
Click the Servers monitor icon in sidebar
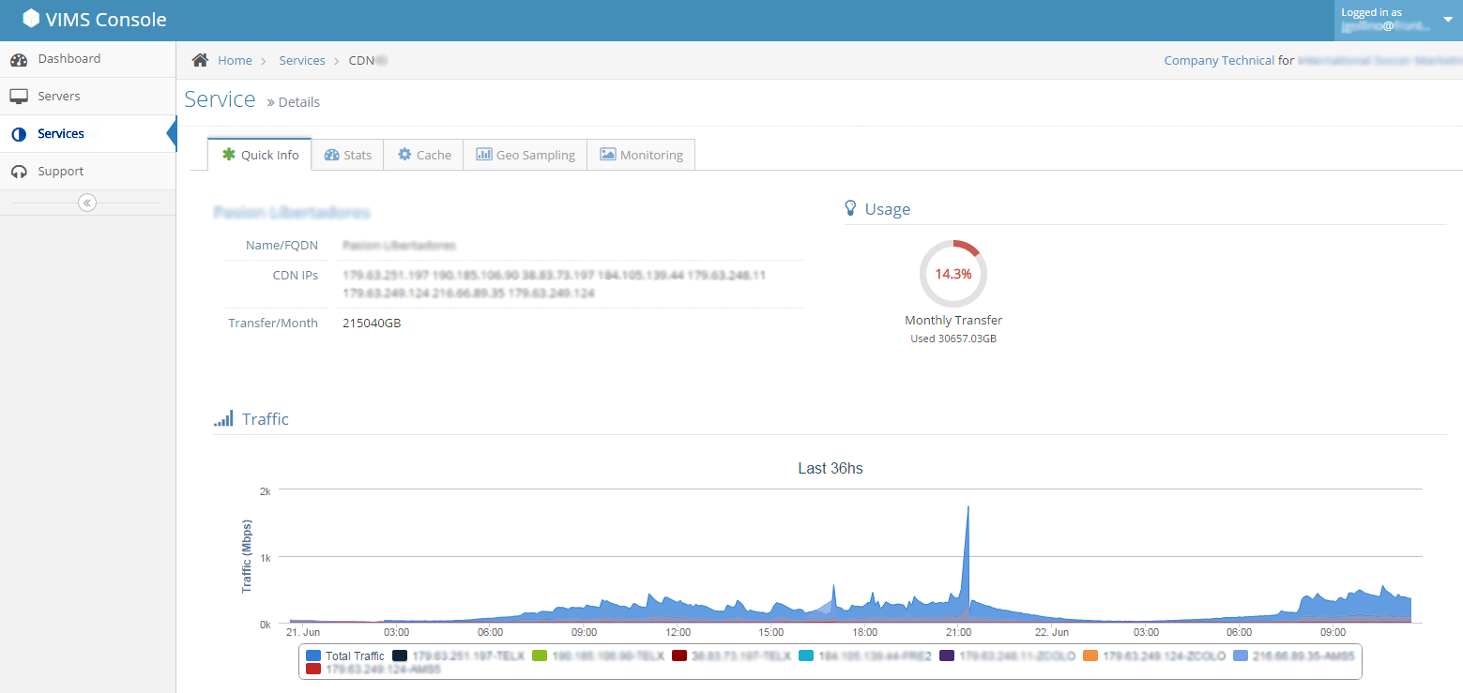(x=19, y=97)
